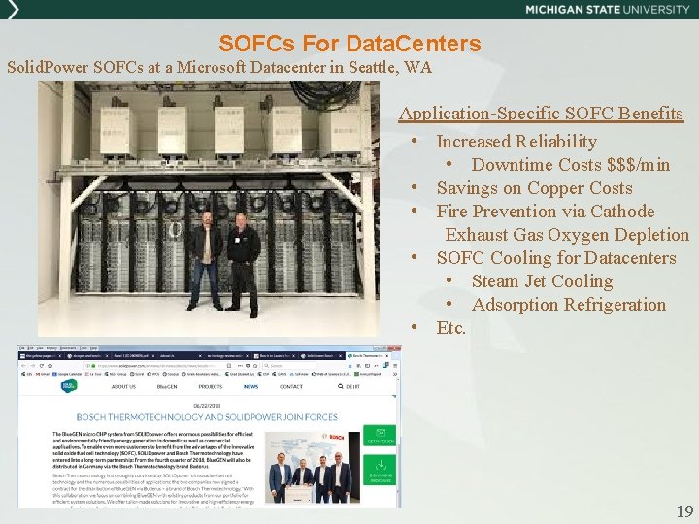The height and width of the screenshot is (524, 699).
Task: Click the bookmark star icon in address bar
Action: 256,366
